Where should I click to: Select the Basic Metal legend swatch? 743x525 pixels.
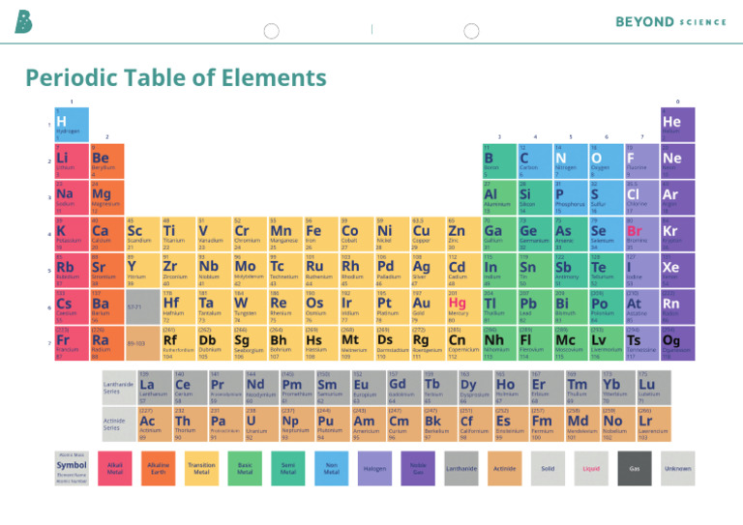click(245, 468)
